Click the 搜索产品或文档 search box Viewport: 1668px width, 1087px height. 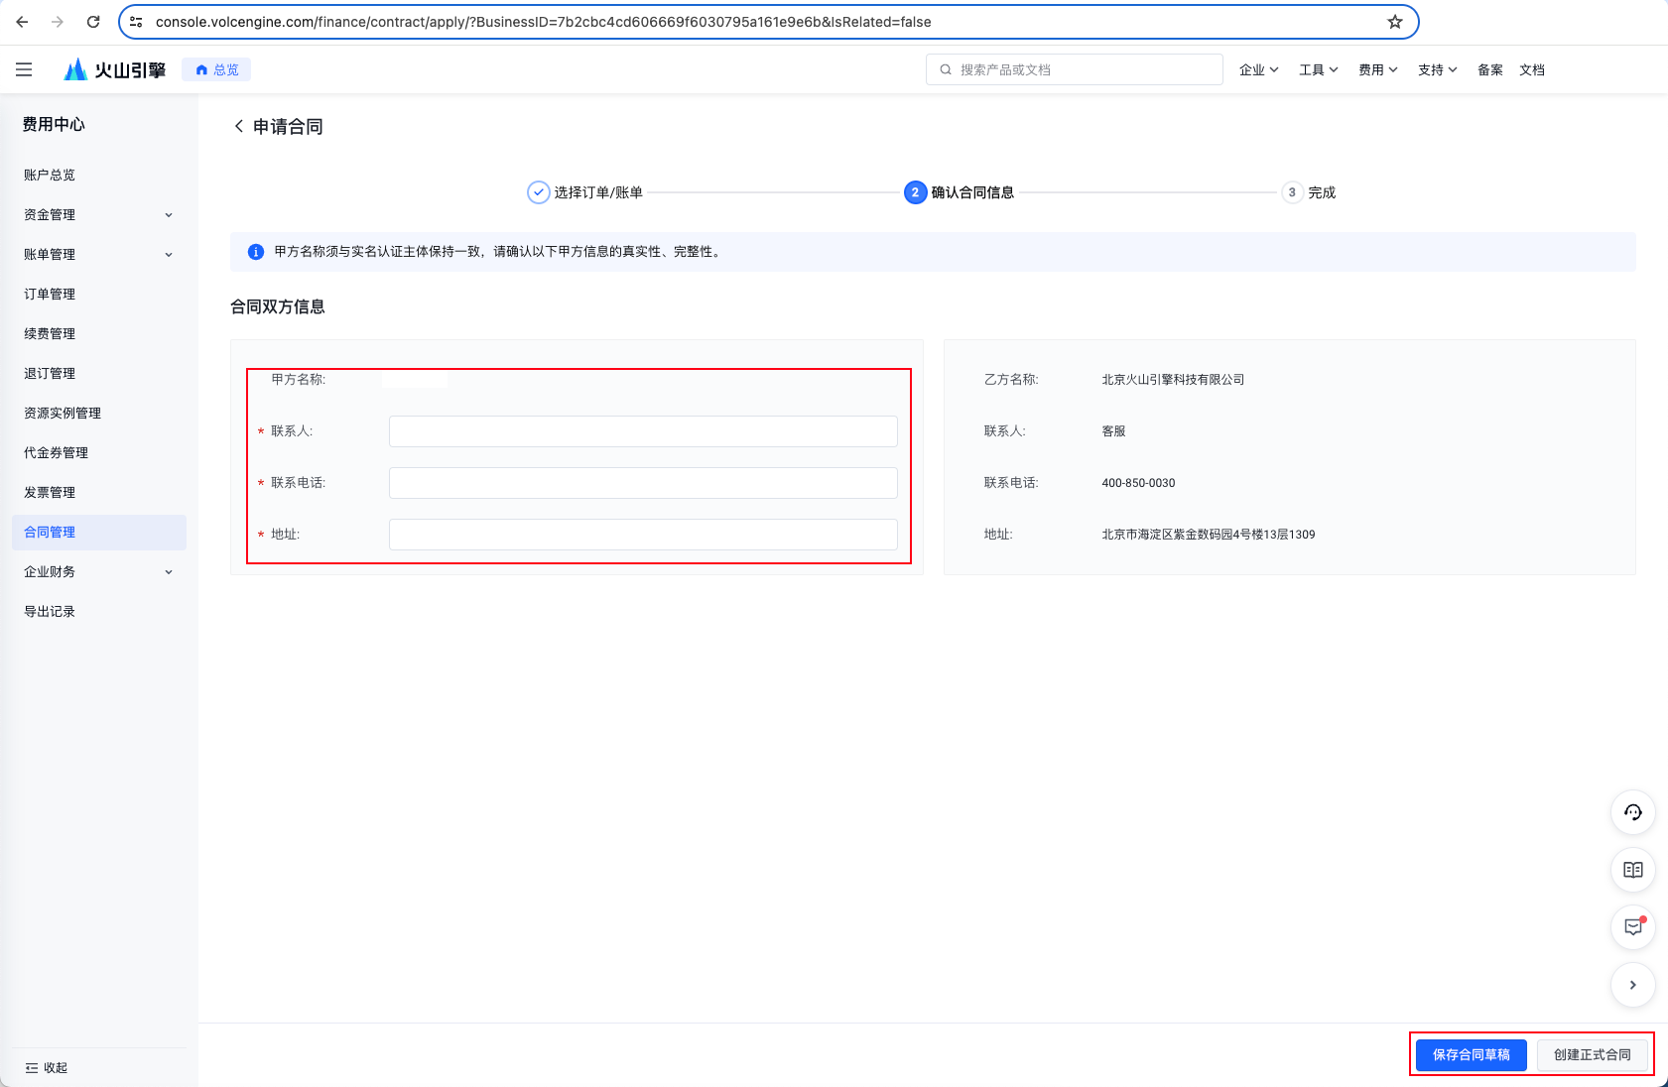(1075, 69)
